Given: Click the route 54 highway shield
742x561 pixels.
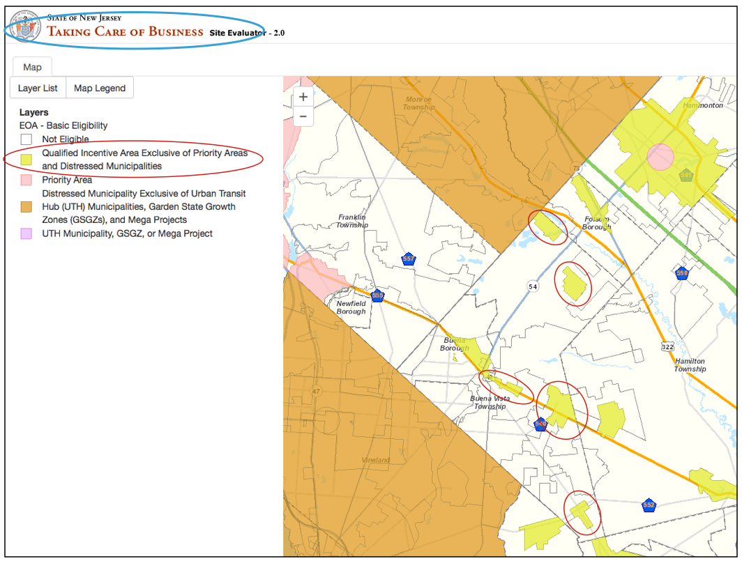Looking at the screenshot, I should click(x=533, y=287).
